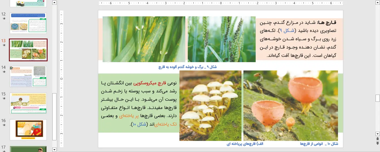Click the thumbnail pane scroll-up arrow
The image size is (380, 152).
coord(55,3)
